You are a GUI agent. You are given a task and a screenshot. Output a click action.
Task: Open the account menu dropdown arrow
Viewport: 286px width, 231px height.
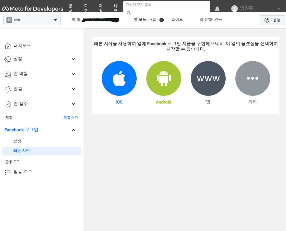coord(279,9)
